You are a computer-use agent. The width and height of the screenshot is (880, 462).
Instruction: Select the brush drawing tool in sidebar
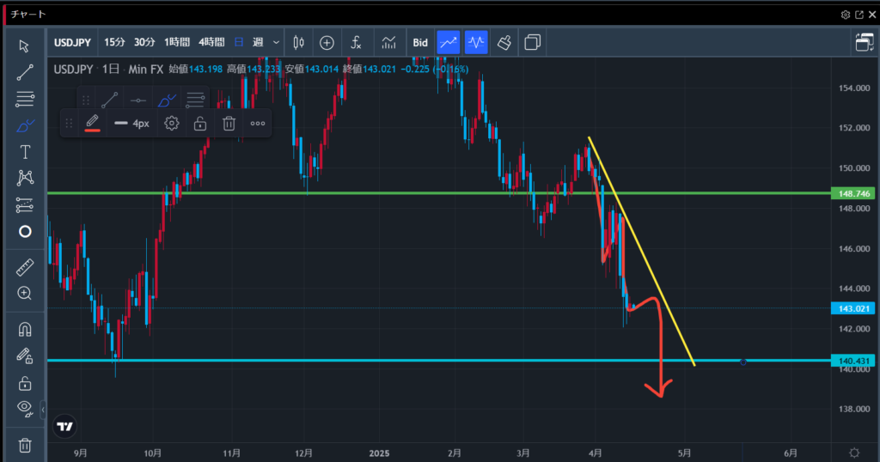click(24, 125)
